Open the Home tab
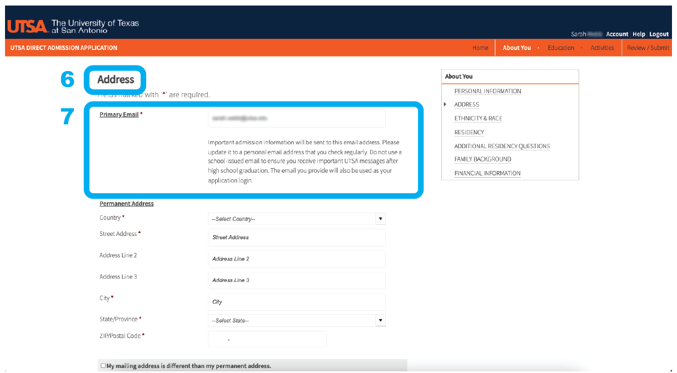This screenshot has height=373, width=677. [x=480, y=48]
